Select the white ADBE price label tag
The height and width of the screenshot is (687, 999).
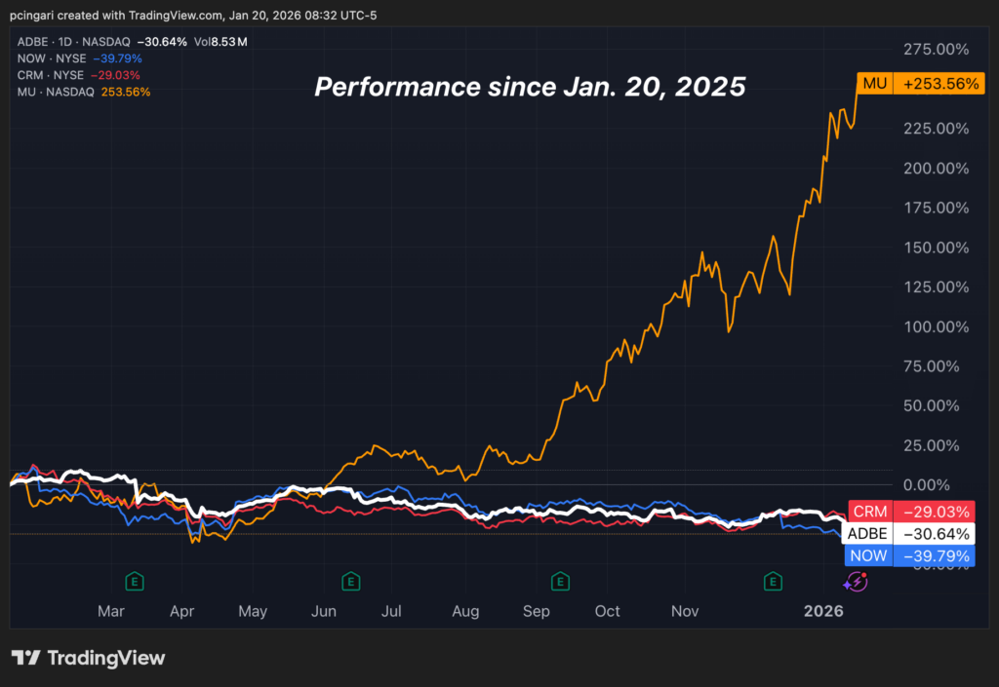point(868,534)
